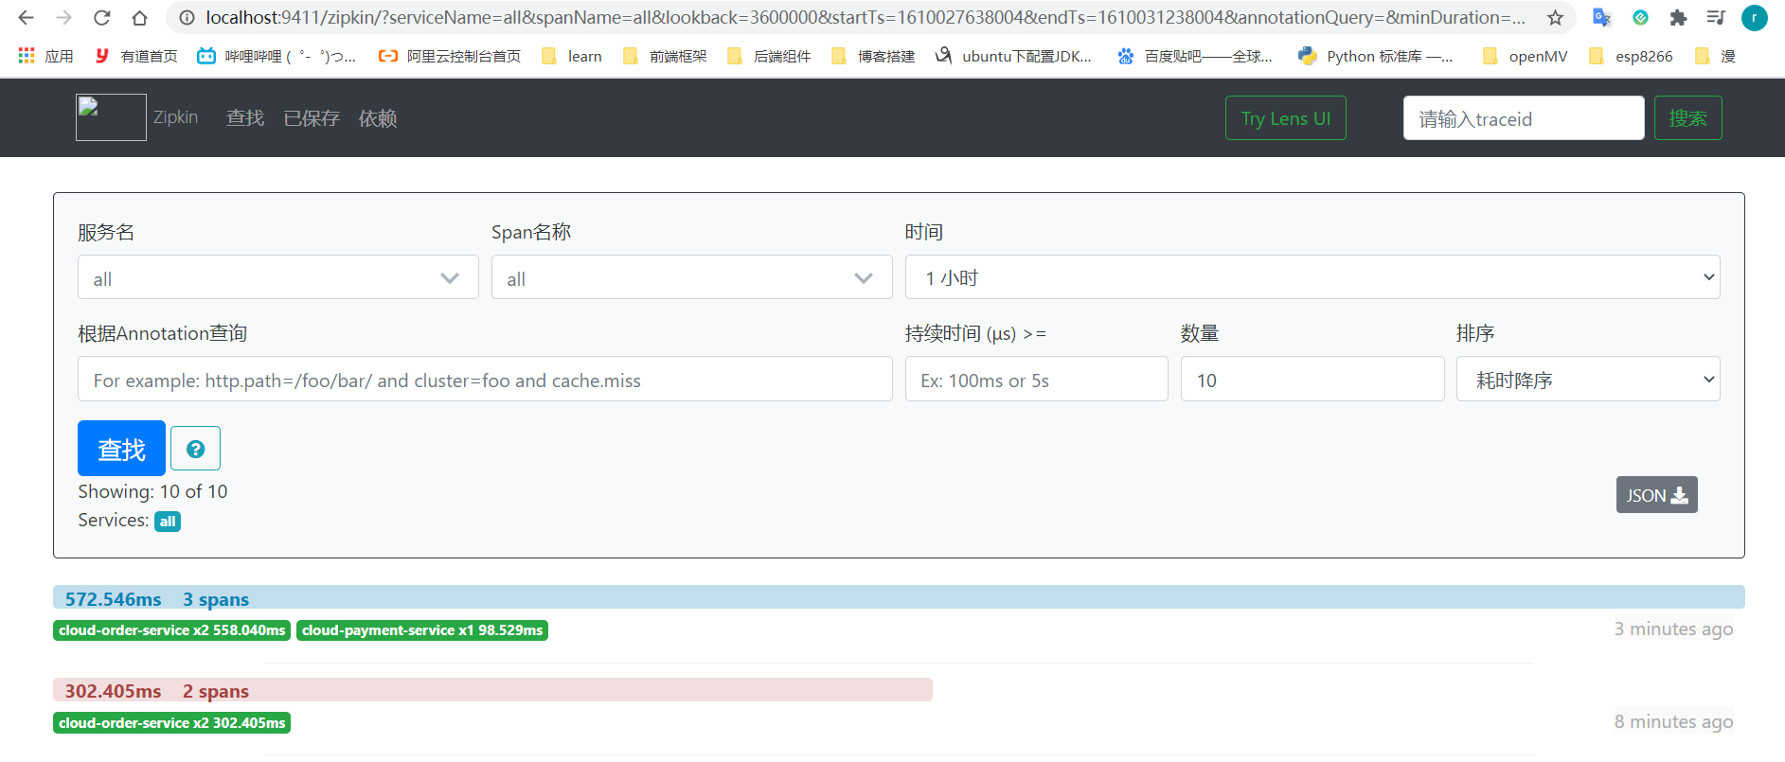Focus the 请输入traceid input field
Viewport: 1785px width, 762px height.
1524,118
